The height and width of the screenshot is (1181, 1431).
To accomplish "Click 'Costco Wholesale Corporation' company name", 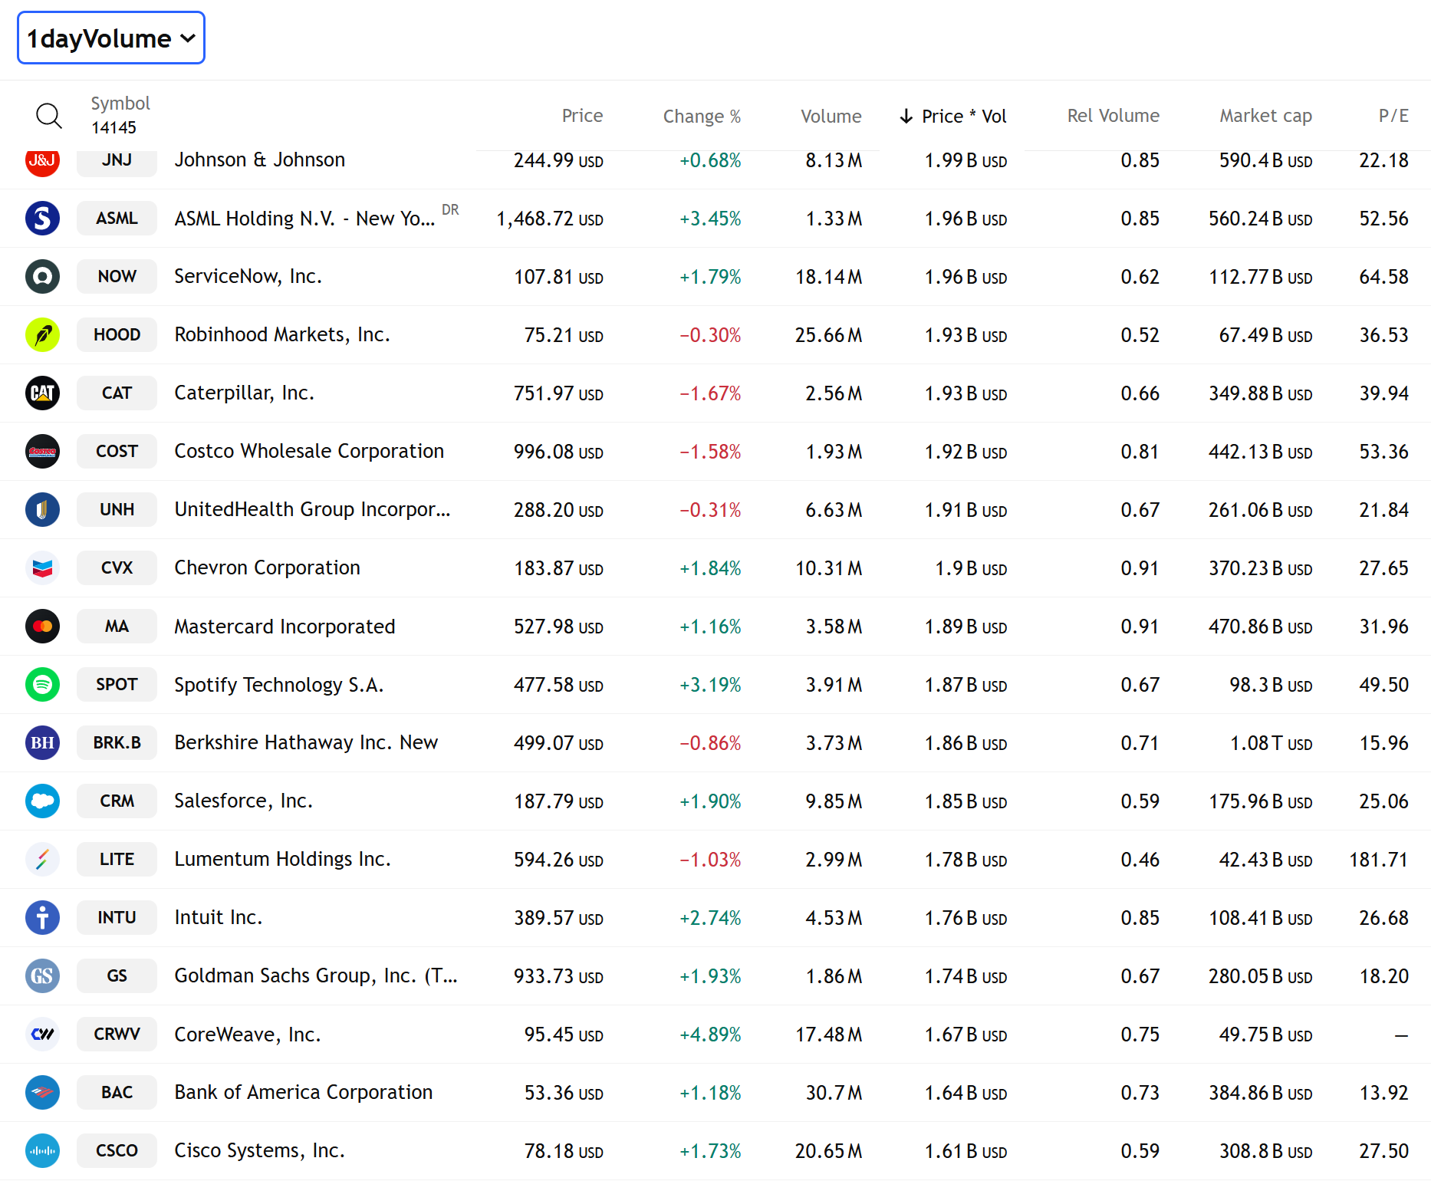I will coord(309,452).
